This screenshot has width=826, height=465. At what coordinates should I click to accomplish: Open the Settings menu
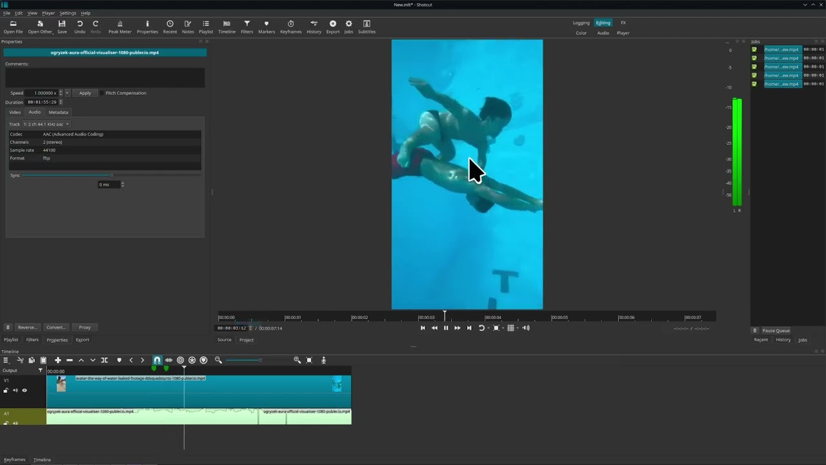point(67,13)
